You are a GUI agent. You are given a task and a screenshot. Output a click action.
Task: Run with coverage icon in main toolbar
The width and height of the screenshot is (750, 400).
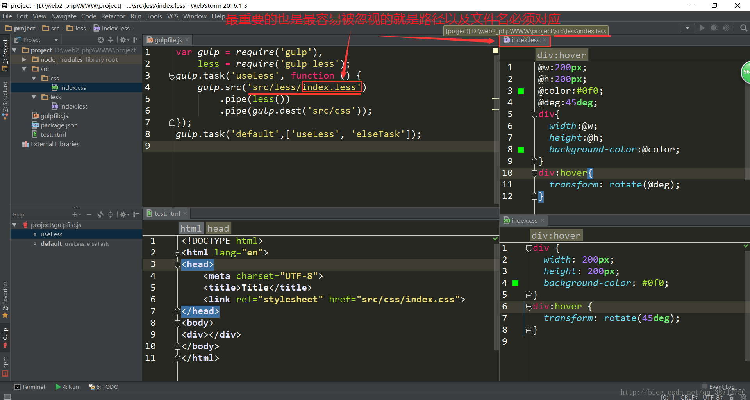tap(726, 28)
